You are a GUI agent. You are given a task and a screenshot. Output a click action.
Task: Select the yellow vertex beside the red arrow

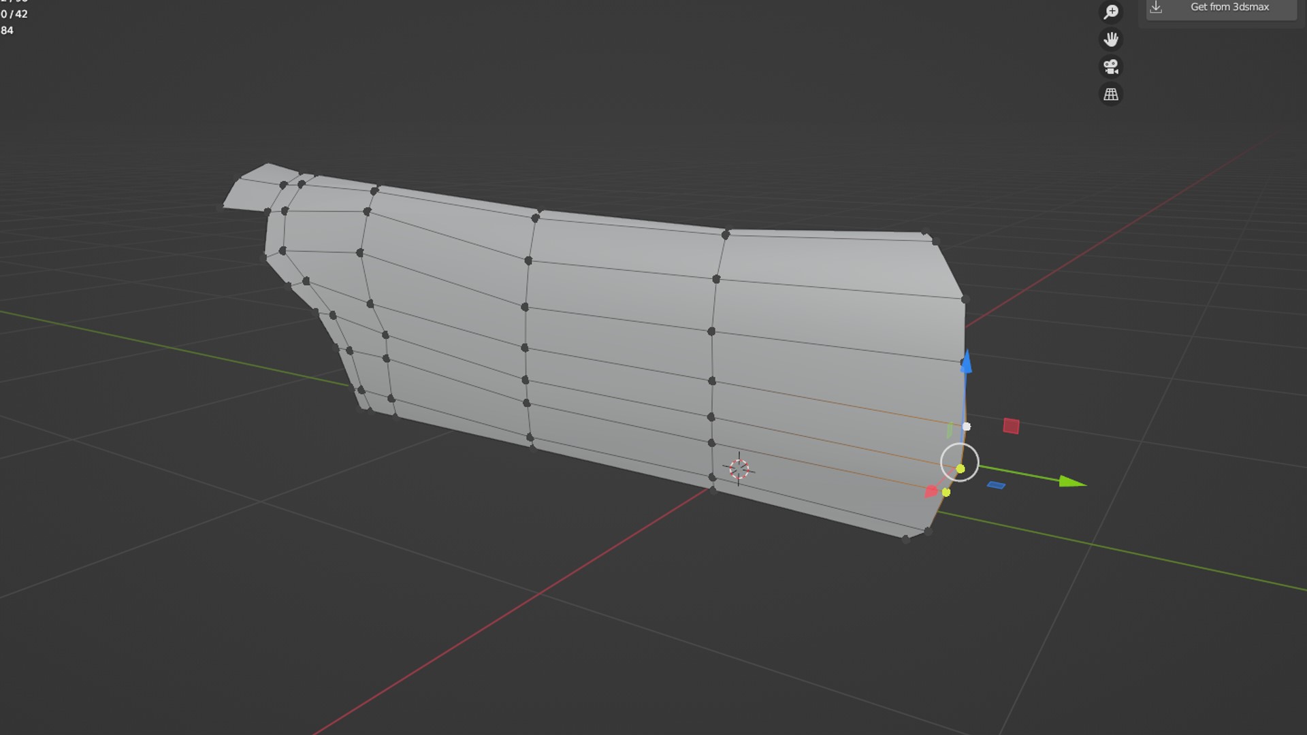pyautogui.click(x=946, y=492)
